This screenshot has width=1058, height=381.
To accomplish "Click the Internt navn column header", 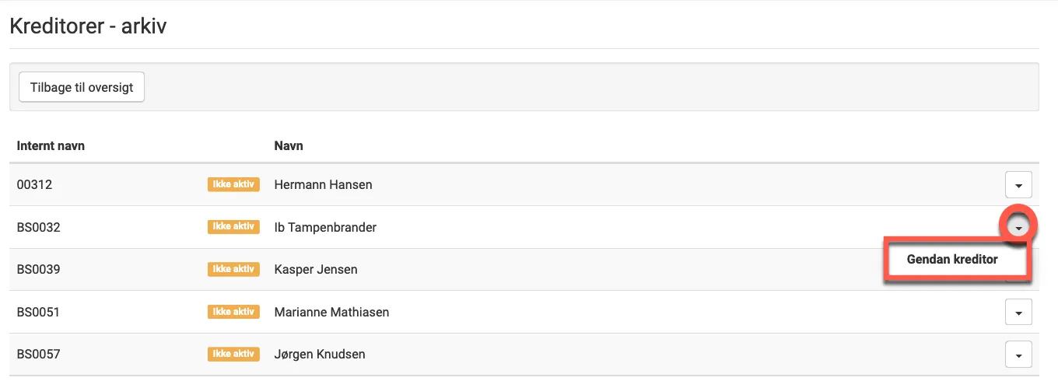I will click(51, 145).
